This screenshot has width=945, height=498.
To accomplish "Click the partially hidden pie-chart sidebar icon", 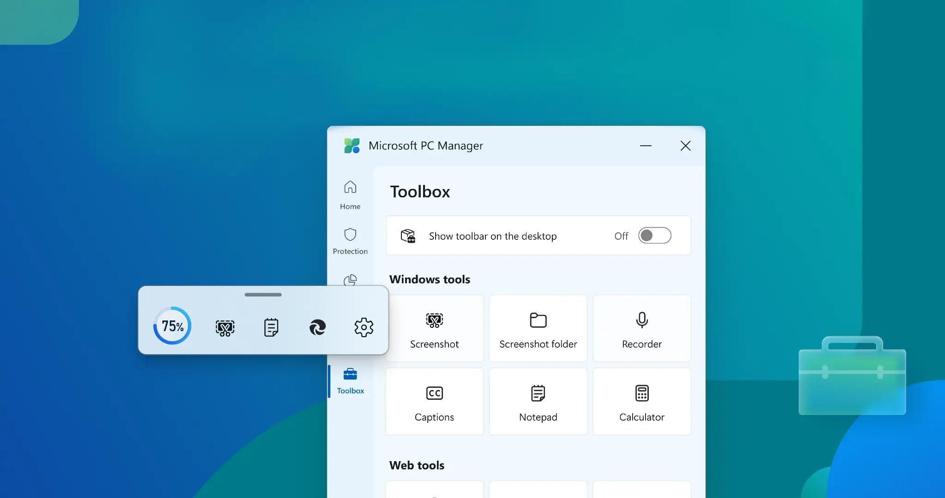I will pos(350,280).
